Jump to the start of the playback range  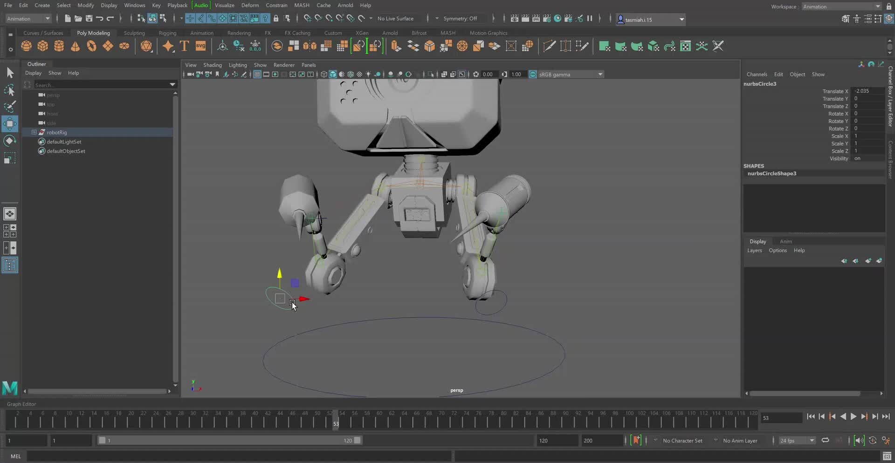pos(811,416)
